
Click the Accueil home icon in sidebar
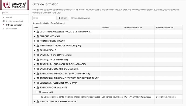point(4,17)
